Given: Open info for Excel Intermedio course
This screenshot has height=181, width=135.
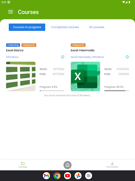Looking at the screenshot, I should [127, 57].
